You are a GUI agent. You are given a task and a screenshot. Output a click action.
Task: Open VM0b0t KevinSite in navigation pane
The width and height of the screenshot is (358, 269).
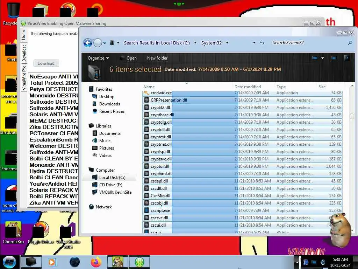[115, 192]
